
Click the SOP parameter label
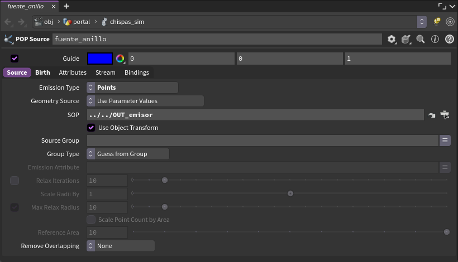(73, 115)
